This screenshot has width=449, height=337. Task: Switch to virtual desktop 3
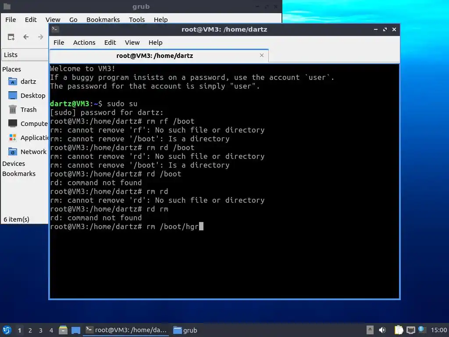tap(41, 330)
